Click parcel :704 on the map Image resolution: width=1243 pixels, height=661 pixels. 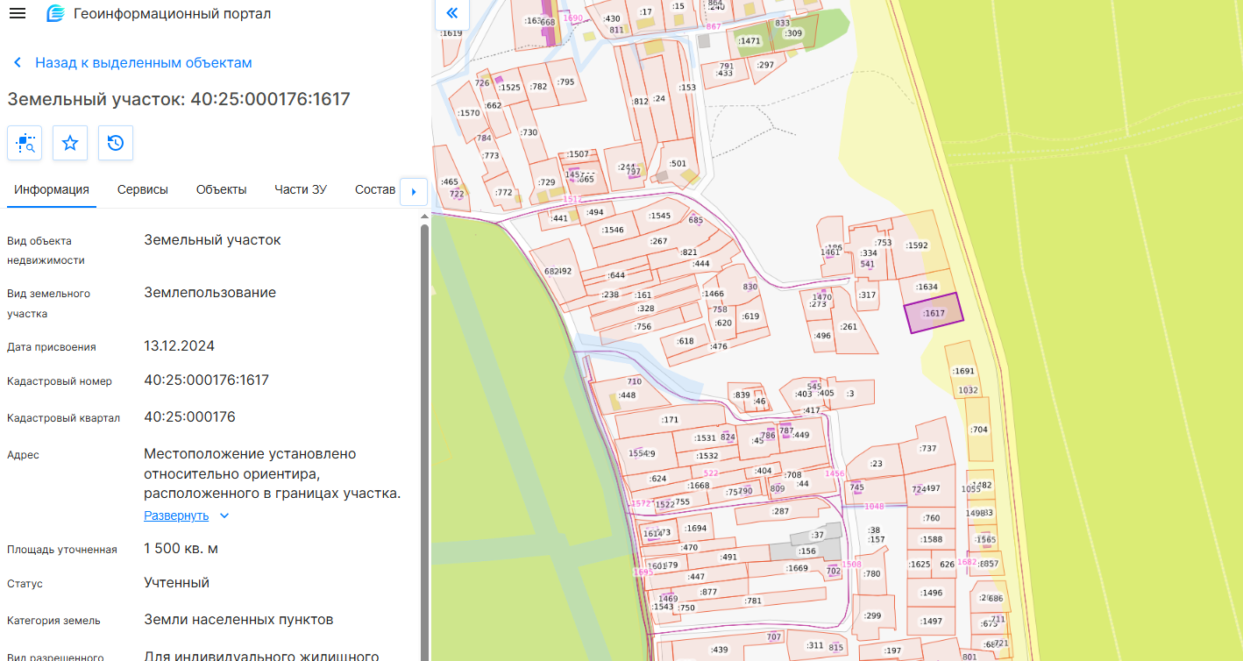(978, 430)
